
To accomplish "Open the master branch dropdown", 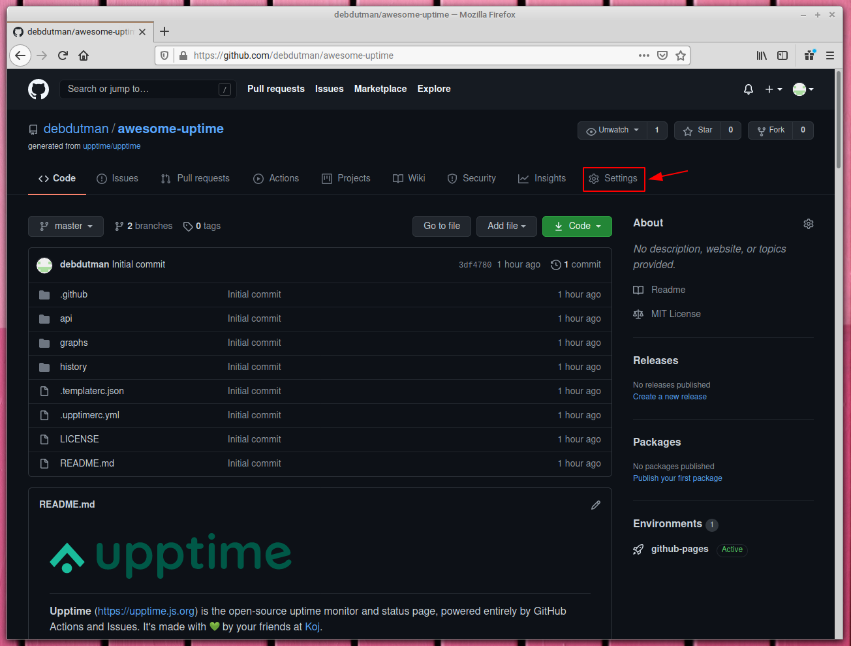I will click(65, 226).
